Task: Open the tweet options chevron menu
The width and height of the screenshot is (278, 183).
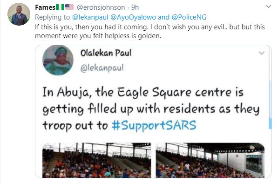Action: pos(268,7)
